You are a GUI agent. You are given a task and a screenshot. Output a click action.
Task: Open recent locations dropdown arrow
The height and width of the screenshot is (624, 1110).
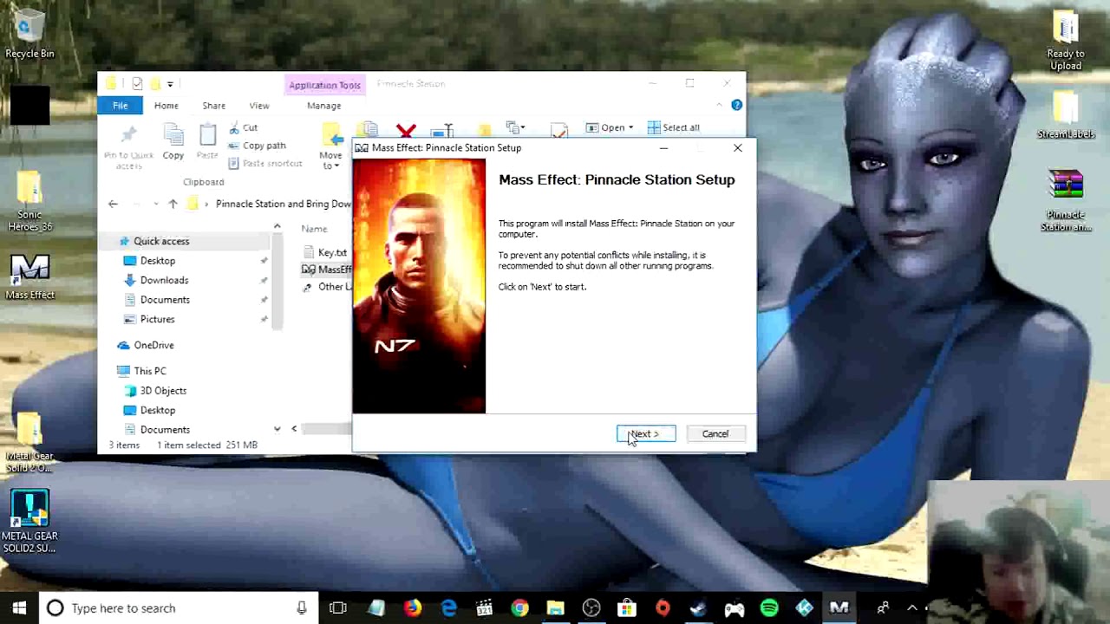[x=156, y=204]
